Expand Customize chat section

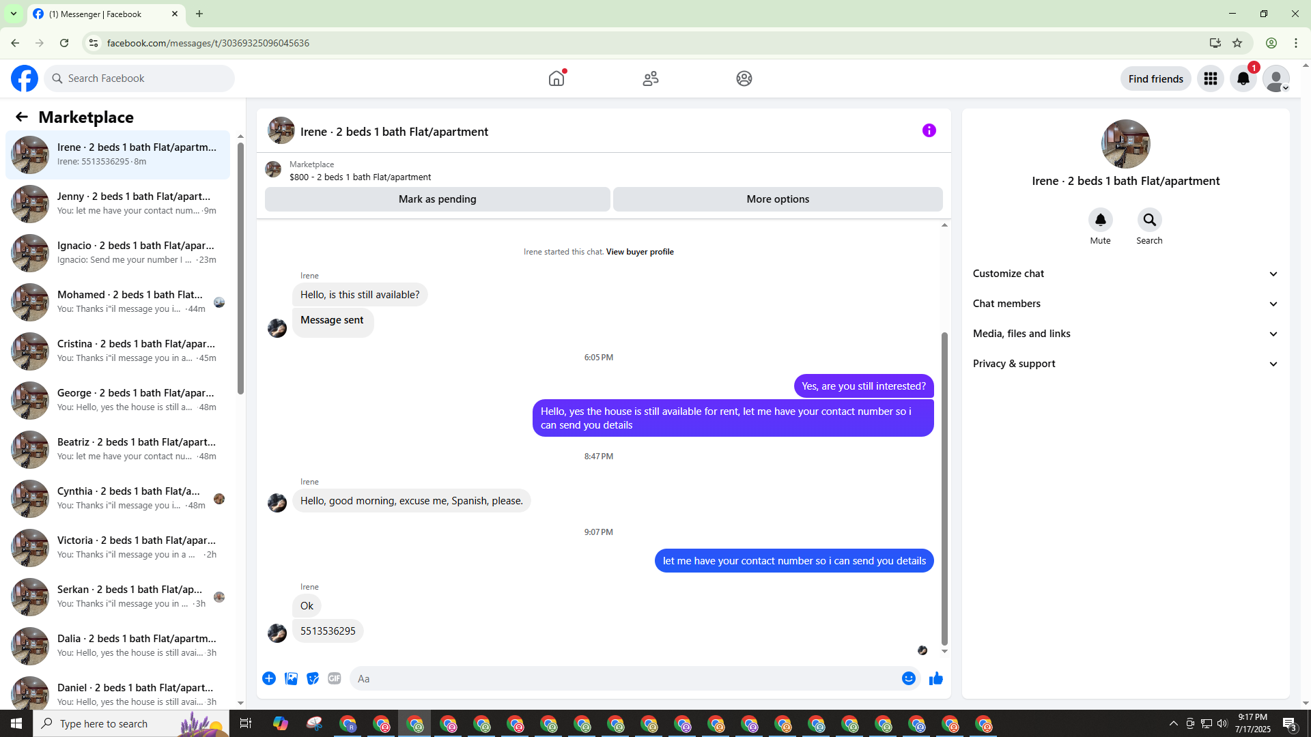point(1125,274)
